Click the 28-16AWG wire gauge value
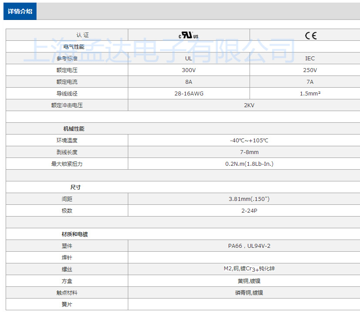The image size is (360, 312). [x=189, y=93]
